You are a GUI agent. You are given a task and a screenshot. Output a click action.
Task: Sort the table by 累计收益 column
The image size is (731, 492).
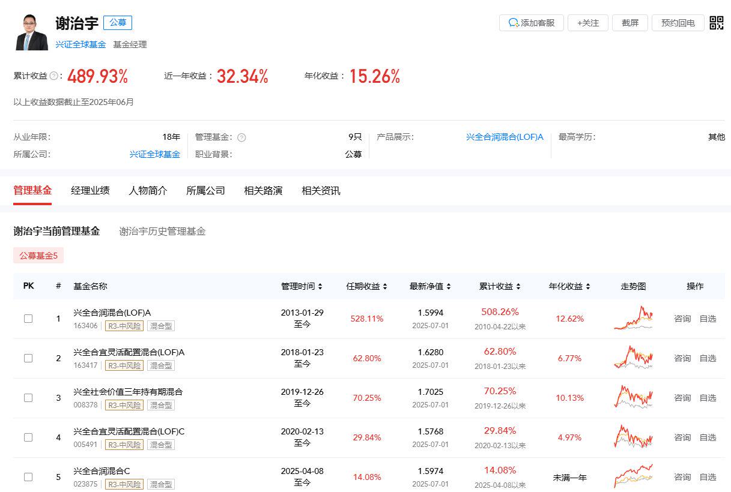pyautogui.click(x=500, y=286)
